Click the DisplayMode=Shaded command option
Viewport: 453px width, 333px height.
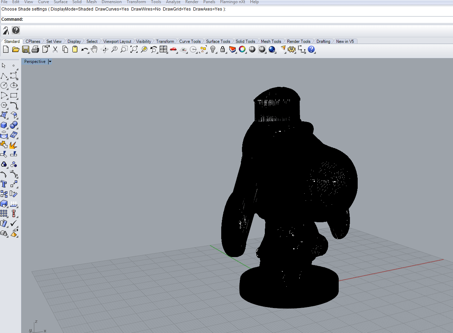click(72, 9)
